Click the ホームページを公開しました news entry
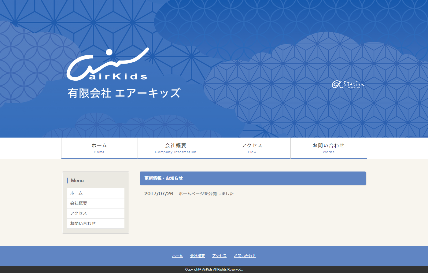This screenshot has width=428, height=273. 206,194
